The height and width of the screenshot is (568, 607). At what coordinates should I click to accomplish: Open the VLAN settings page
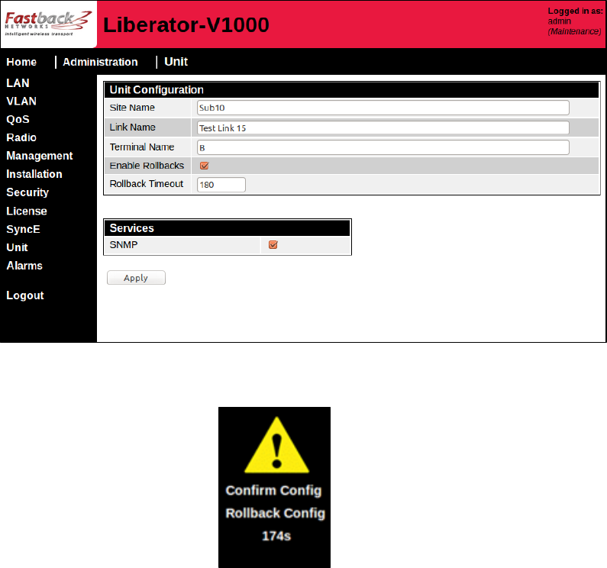(21, 101)
